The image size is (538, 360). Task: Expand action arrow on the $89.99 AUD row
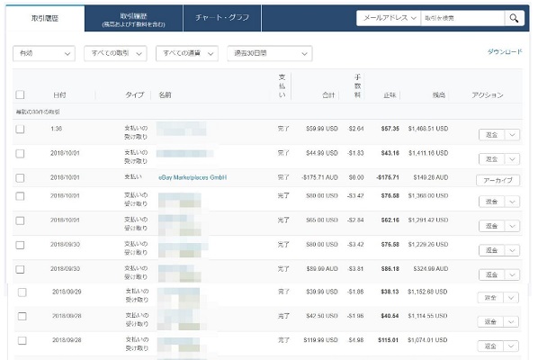512,274
